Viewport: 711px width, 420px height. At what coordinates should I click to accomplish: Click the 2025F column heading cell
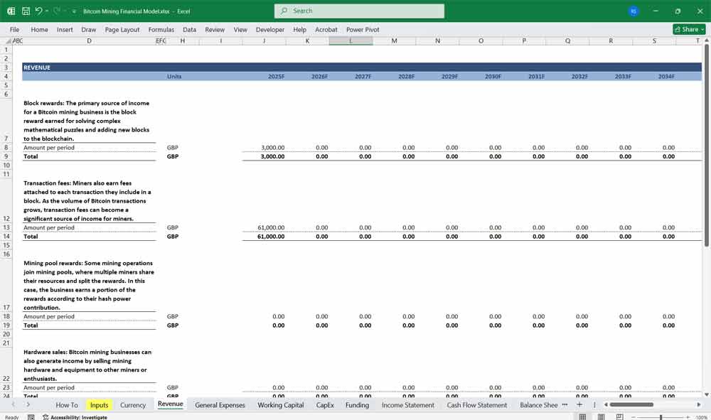tap(264, 76)
